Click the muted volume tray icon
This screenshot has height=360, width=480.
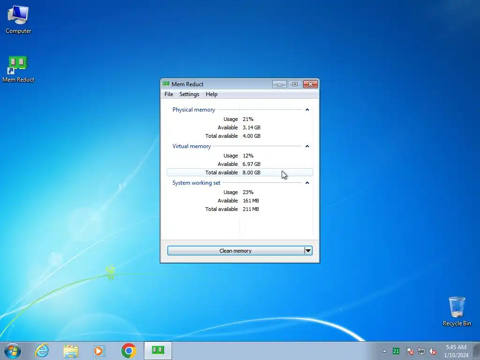click(x=433, y=351)
